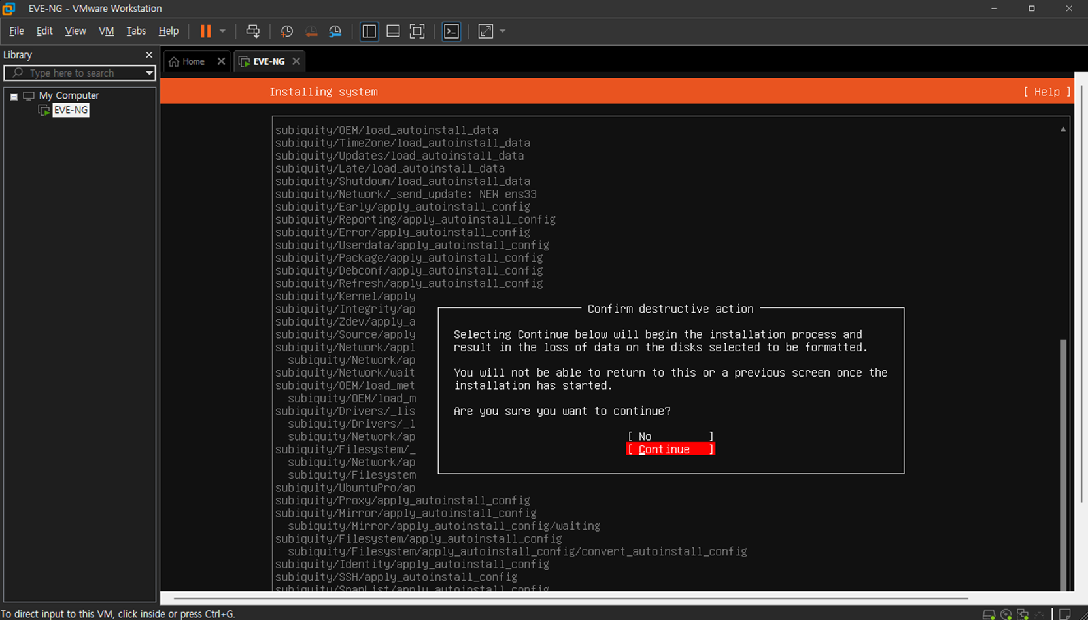Screen dimensions: 1088x620
Task: Click the 'subiquity/Network/_send_update: NEW ens33' log line
Action: pyautogui.click(x=405, y=194)
